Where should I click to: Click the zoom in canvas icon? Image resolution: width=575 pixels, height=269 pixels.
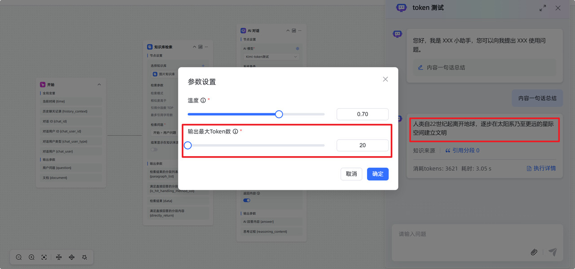(31, 257)
